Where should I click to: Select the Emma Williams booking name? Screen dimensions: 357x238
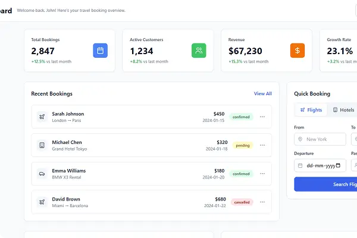point(69,171)
